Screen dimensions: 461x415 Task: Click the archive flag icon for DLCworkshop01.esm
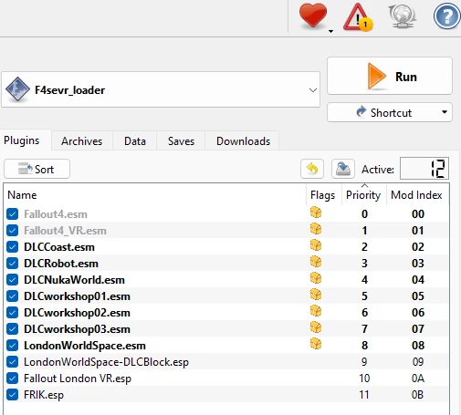316,295
